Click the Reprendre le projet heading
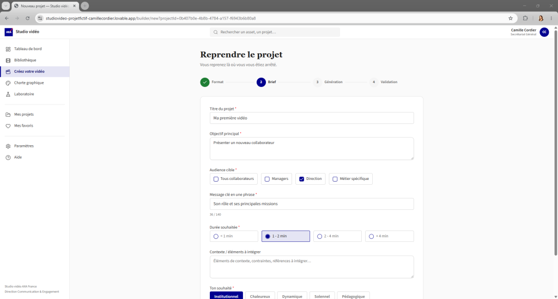Image resolution: width=558 pixels, height=299 pixels. pyautogui.click(x=241, y=55)
